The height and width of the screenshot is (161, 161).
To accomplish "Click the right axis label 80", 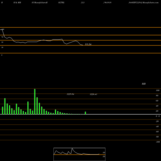I will 157,96.
